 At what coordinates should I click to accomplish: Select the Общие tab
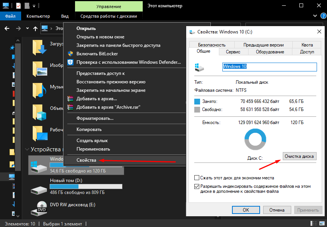point(204,51)
